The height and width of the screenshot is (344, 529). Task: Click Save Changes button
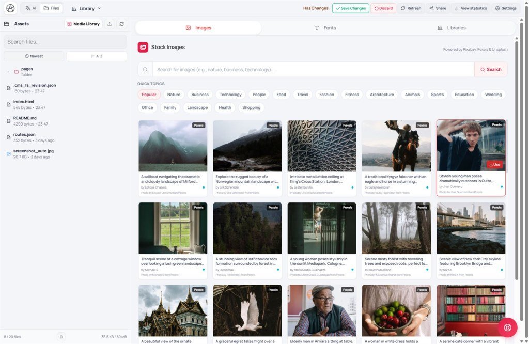pyautogui.click(x=351, y=8)
